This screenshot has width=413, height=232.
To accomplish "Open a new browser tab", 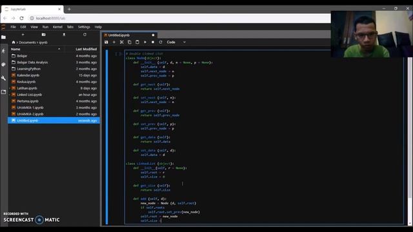I will coord(69,9).
